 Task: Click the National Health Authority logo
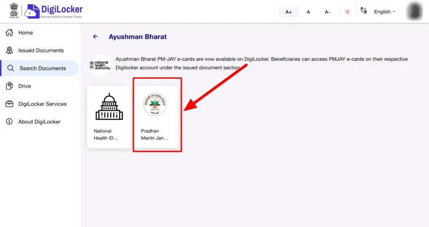tap(100, 65)
